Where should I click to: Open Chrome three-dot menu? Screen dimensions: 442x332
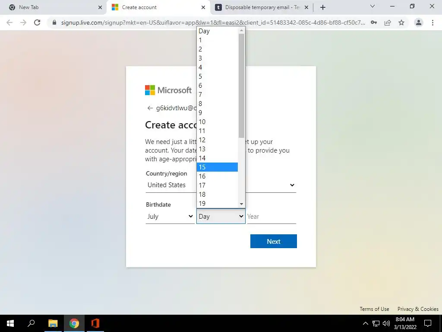click(433, 22)
